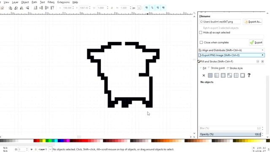Image resolution: width=270 pixels, height=152 pixels.
Task: Select Linear gradient paint icon
Action: click(216, 75)
